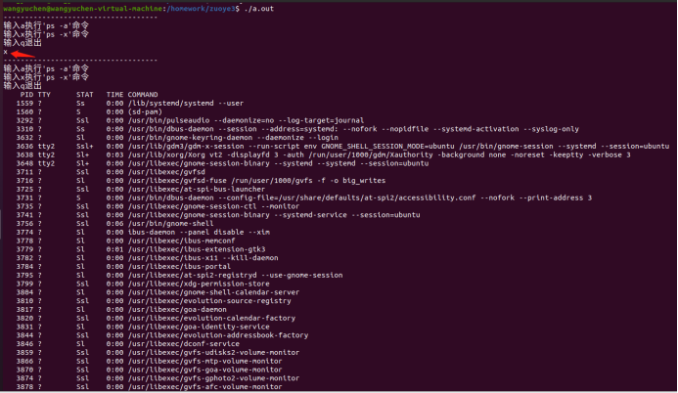This screenshot has height=393, width=678.
Task: Click the 'gvfsd-fuse' command line
Action: pyautogui.click(x=256, y=181)
